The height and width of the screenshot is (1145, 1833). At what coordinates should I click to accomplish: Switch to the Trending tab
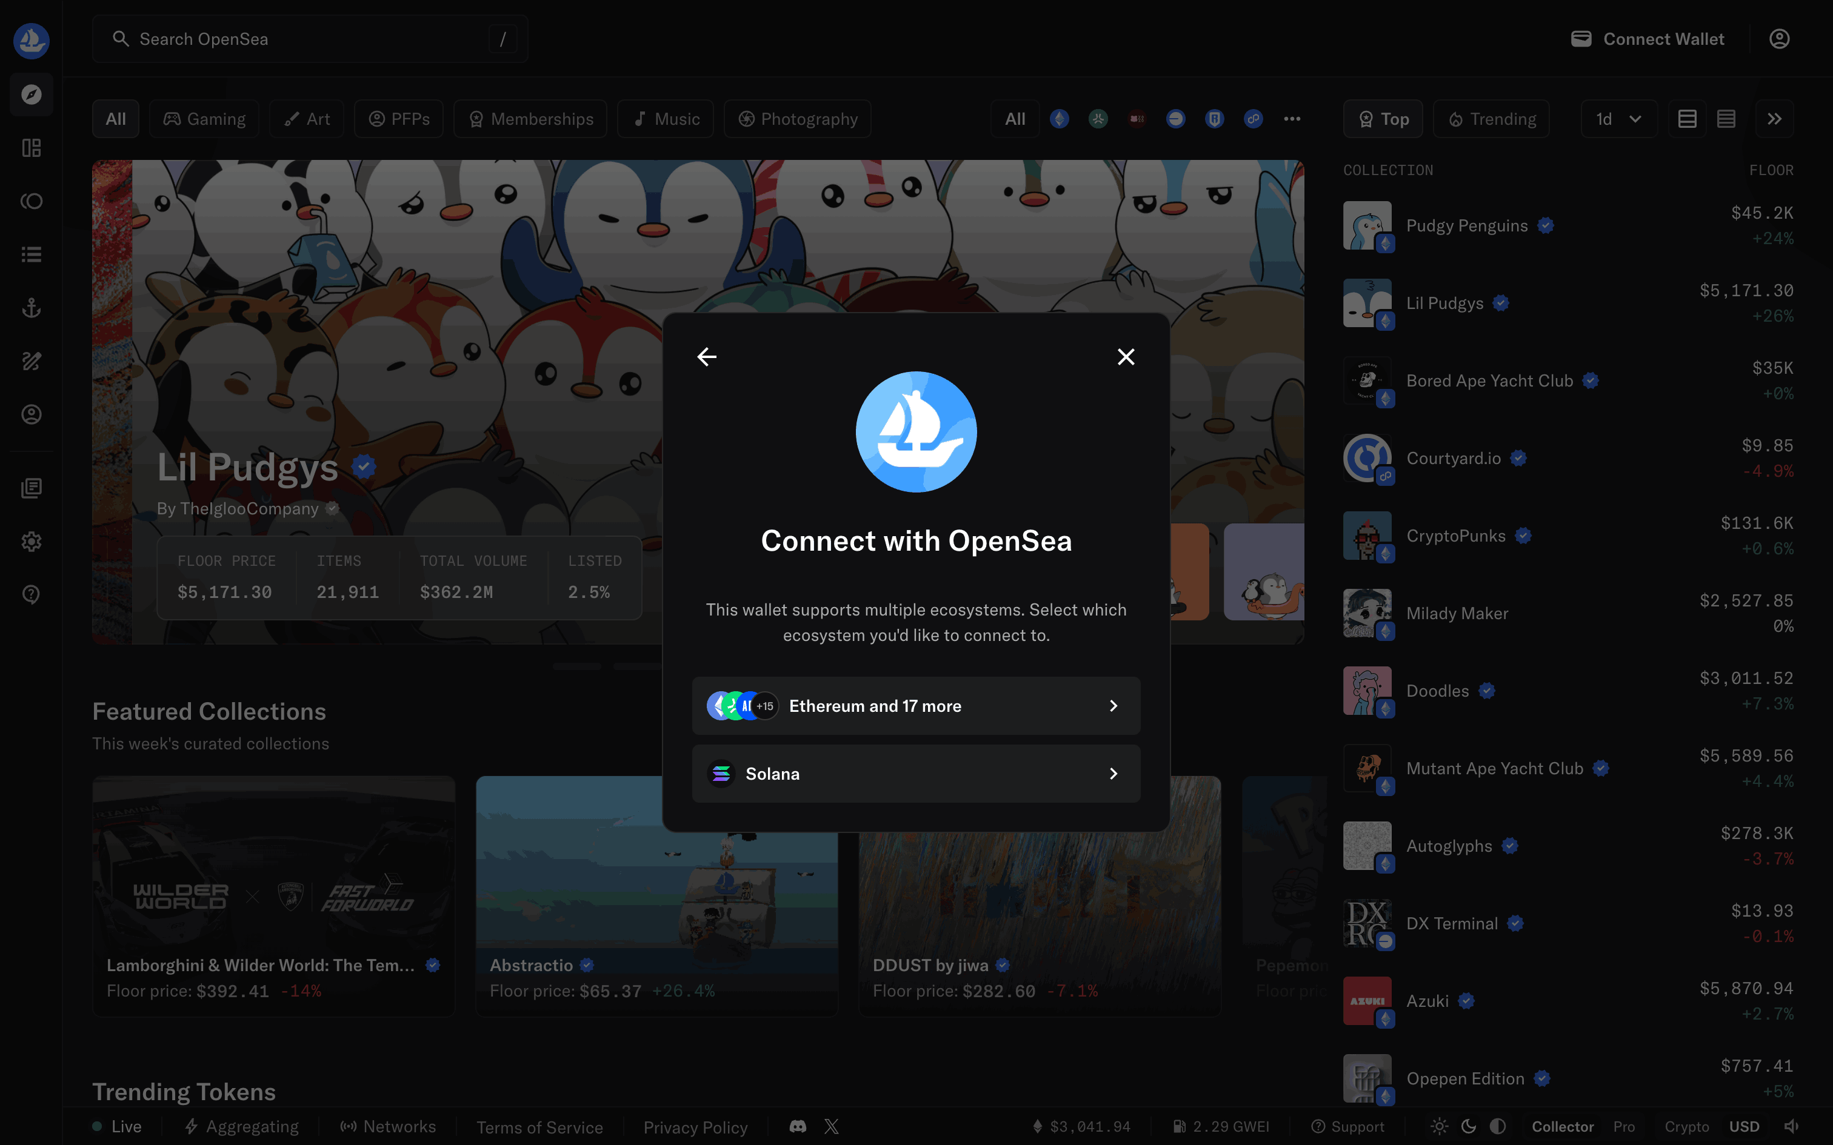click(1491, 119)
